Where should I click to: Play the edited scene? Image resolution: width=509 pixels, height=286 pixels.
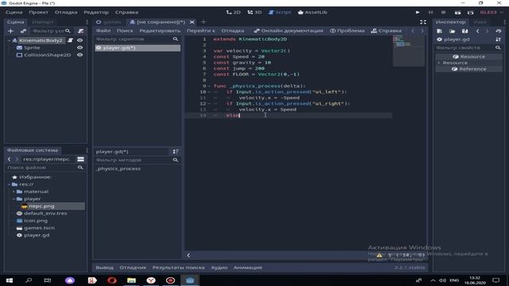click(x=457, y=13)
